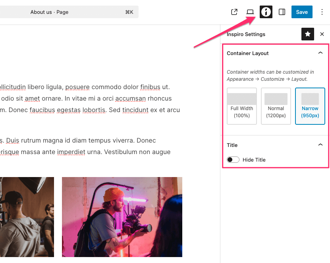Image resolution: width=330 pixels, height=263 pixels.
Task: Select the Full Width (100%) layout
Action: [242, 106]
